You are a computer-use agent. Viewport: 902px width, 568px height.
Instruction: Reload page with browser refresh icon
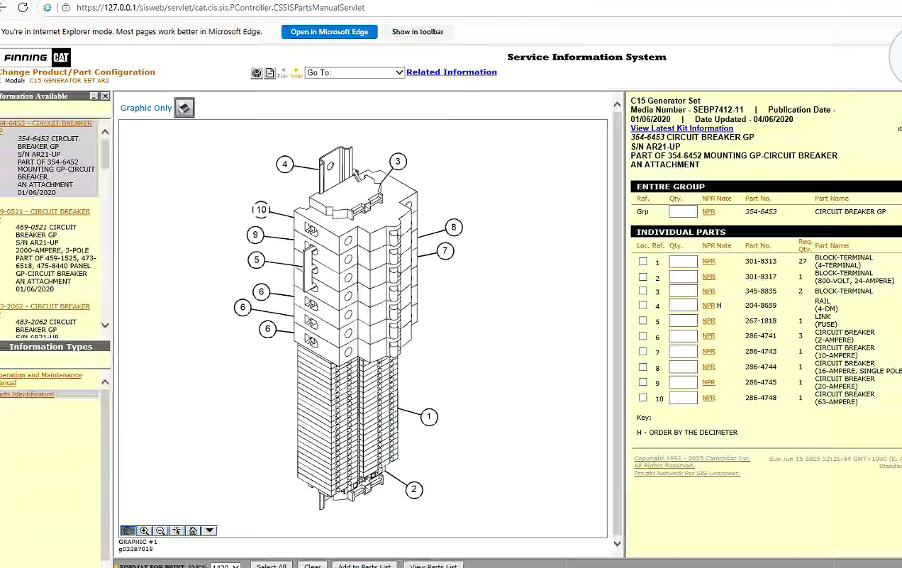point(23,8)
